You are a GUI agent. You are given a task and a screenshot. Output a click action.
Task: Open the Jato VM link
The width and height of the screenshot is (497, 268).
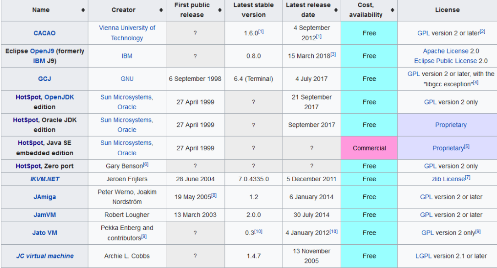coord(45,232)
